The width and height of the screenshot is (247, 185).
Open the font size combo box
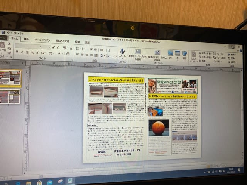pyautogui.click(x=46, y=47)
